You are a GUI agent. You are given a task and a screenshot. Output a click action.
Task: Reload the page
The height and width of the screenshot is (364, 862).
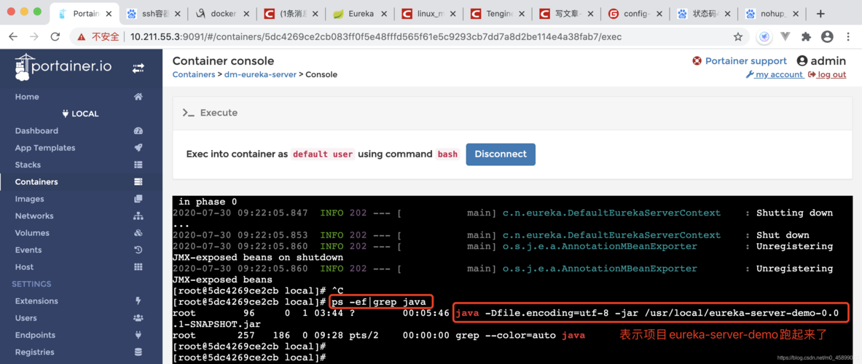[55, 37]
